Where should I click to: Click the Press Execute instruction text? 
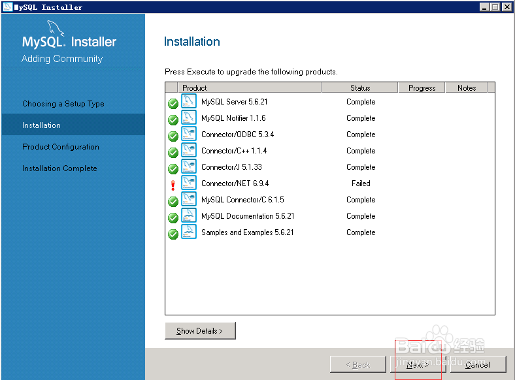[251, 72]
